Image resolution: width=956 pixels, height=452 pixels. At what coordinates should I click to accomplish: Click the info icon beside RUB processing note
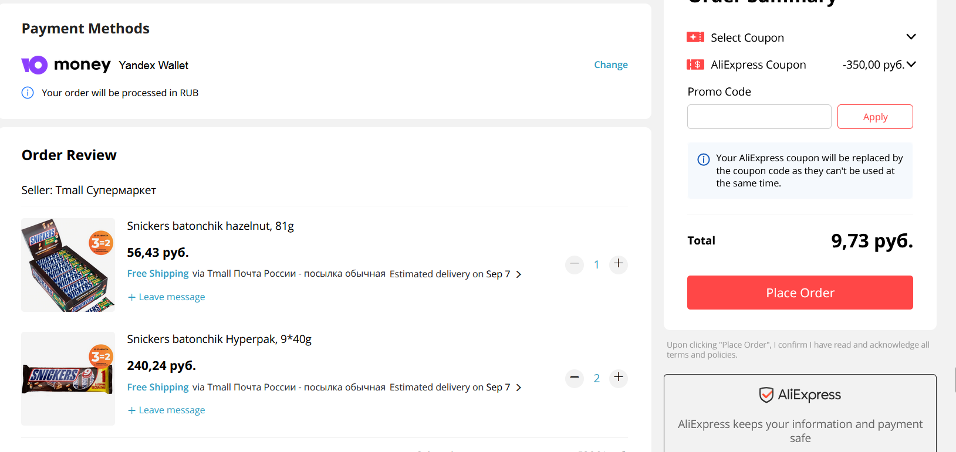[x=28, y=93]
